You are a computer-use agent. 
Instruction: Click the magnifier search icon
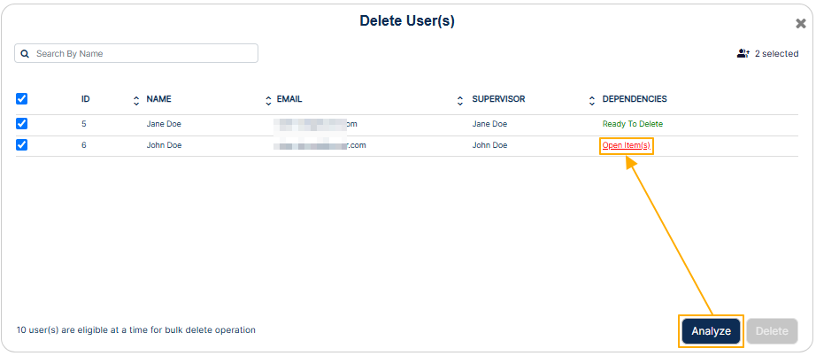25,54
